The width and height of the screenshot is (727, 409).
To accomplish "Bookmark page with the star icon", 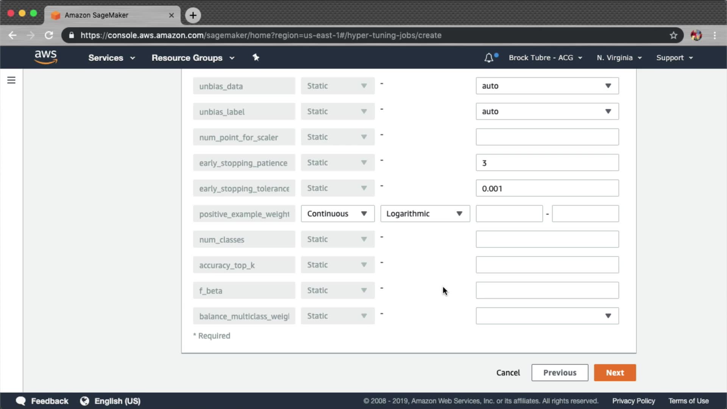I will click(673, 35).
